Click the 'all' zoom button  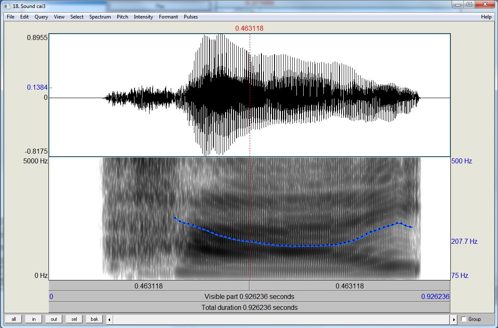tap(13, 319)
